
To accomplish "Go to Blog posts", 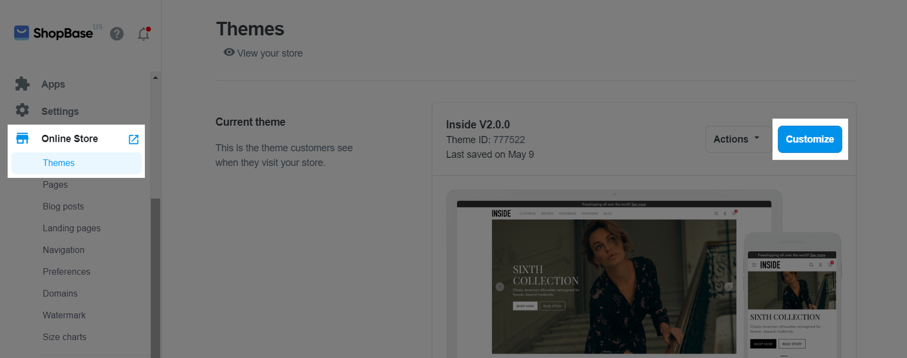I will pyautogui.click(x=63, y=207).
